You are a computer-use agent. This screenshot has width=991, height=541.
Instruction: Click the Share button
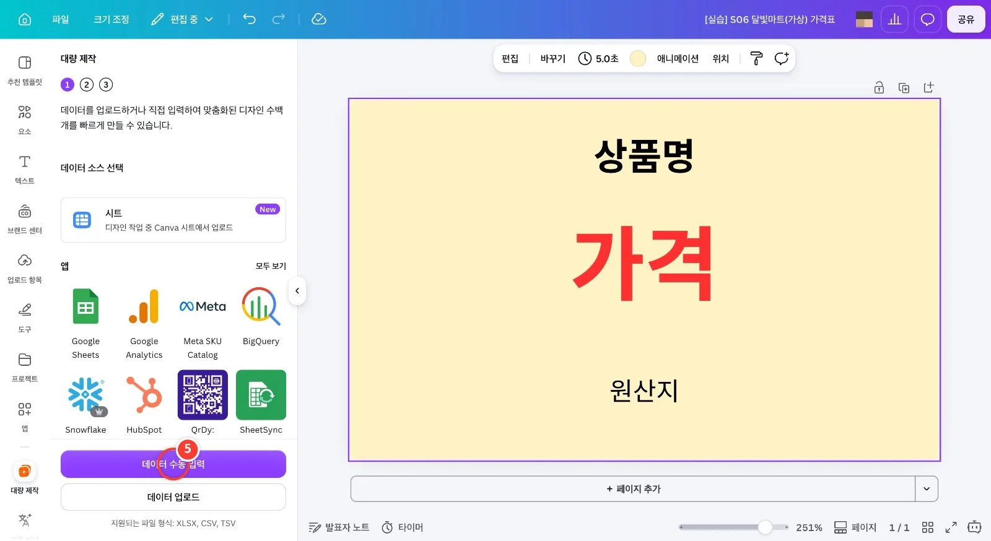[966, 19]
